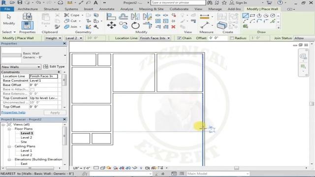The width and height of the screenshot is (315, 177).
Task: Switch to the Manage tab
Action: click(215, 9)
